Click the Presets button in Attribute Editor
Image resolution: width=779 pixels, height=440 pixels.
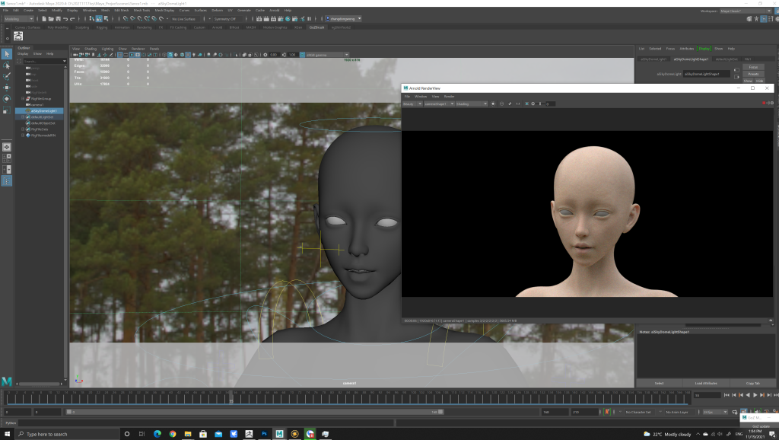point(752,74)
